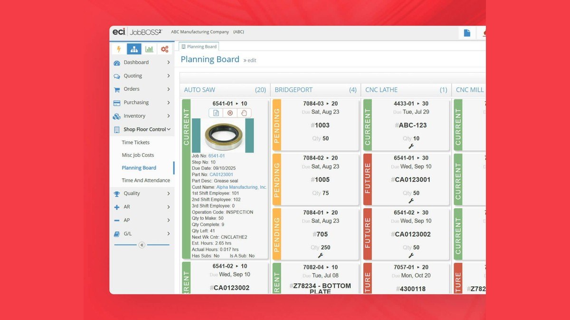Expand the Inventory menu chevron
The height and width of the screenshot is (320, 570).
[x=169, y=116]
